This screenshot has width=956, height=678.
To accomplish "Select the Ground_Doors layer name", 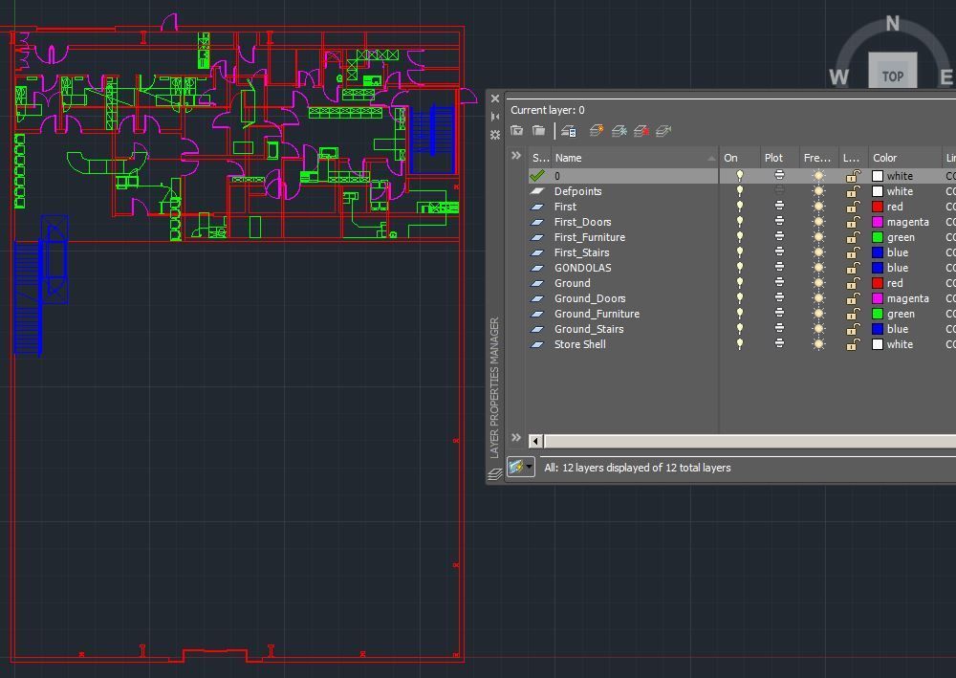I will pos(590,298).
